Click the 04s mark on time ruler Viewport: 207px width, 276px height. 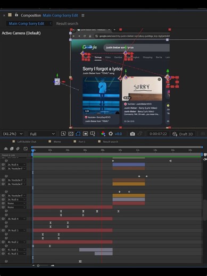(x=68, y=150)
